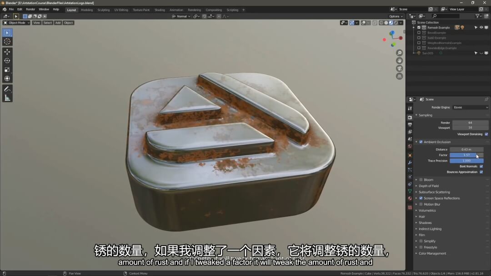Open the Particles properties tab

410,170
